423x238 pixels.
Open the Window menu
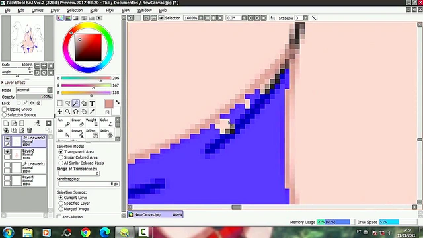pyautogui.click(x=145, y=11)
